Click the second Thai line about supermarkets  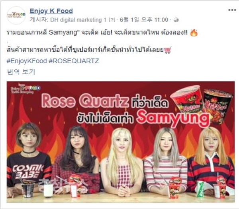pos(85,50)
